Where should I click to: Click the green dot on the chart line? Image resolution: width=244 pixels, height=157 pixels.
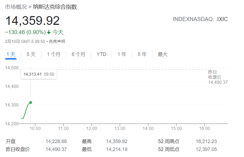point(31,102)
